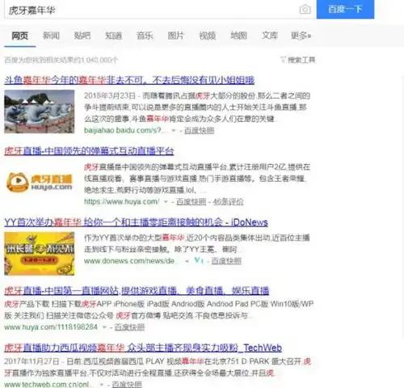
Task: Open 百度快照 of the donews result
Action: pyautogui.click(x=226, y=261)
